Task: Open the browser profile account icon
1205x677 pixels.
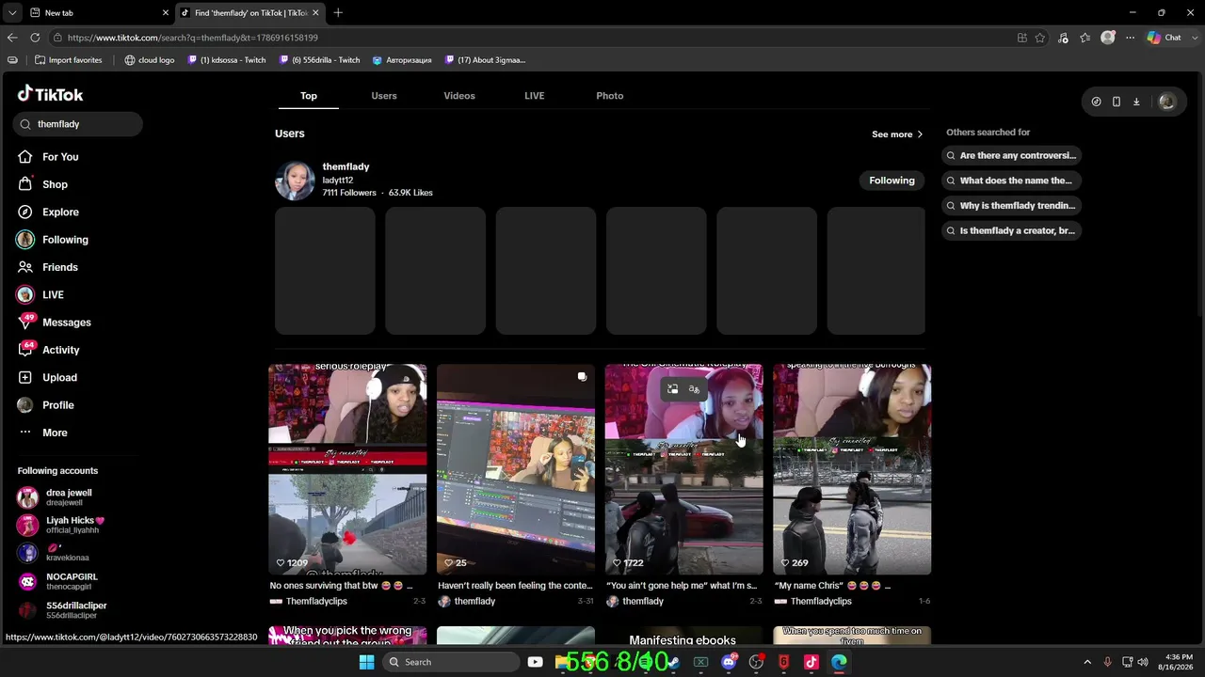Action: click(x=1108, y=38)
